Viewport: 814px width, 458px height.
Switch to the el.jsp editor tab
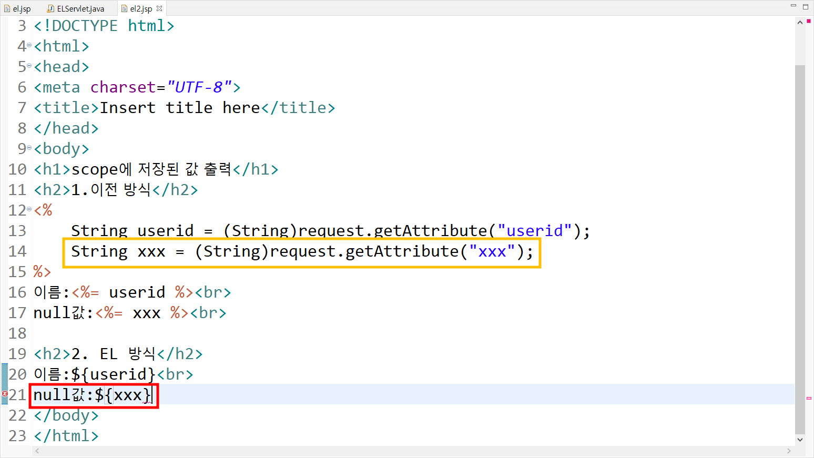17,8
